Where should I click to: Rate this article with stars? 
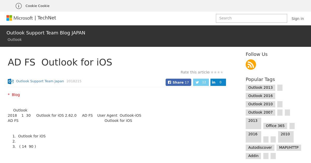click(215, 72)
